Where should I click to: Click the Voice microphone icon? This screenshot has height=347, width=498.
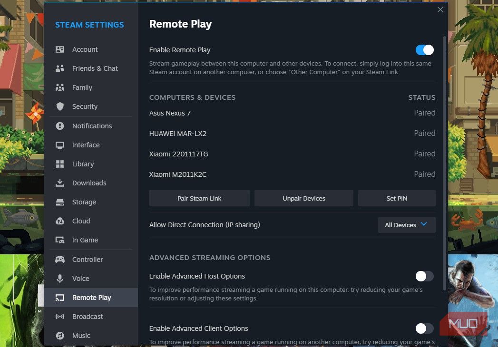[x=60, y=278]
